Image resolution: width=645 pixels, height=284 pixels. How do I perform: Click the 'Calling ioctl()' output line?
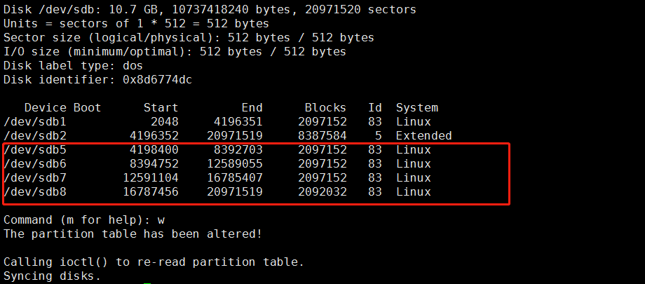click(x=154, y=262)
